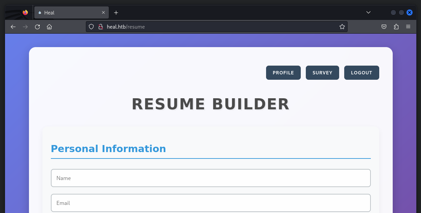Click the heal.htb/resume address bar
Viewport: 421px width, 213px height.
click(x=219, y=27)
